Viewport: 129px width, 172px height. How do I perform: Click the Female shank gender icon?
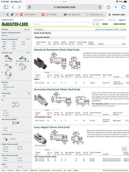tap(5, 139)
